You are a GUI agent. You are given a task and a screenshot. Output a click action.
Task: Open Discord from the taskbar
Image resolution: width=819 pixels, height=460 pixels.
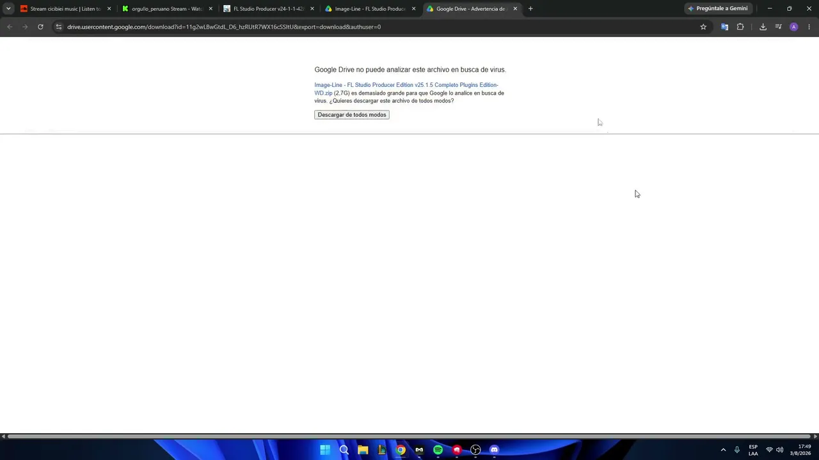494,450
